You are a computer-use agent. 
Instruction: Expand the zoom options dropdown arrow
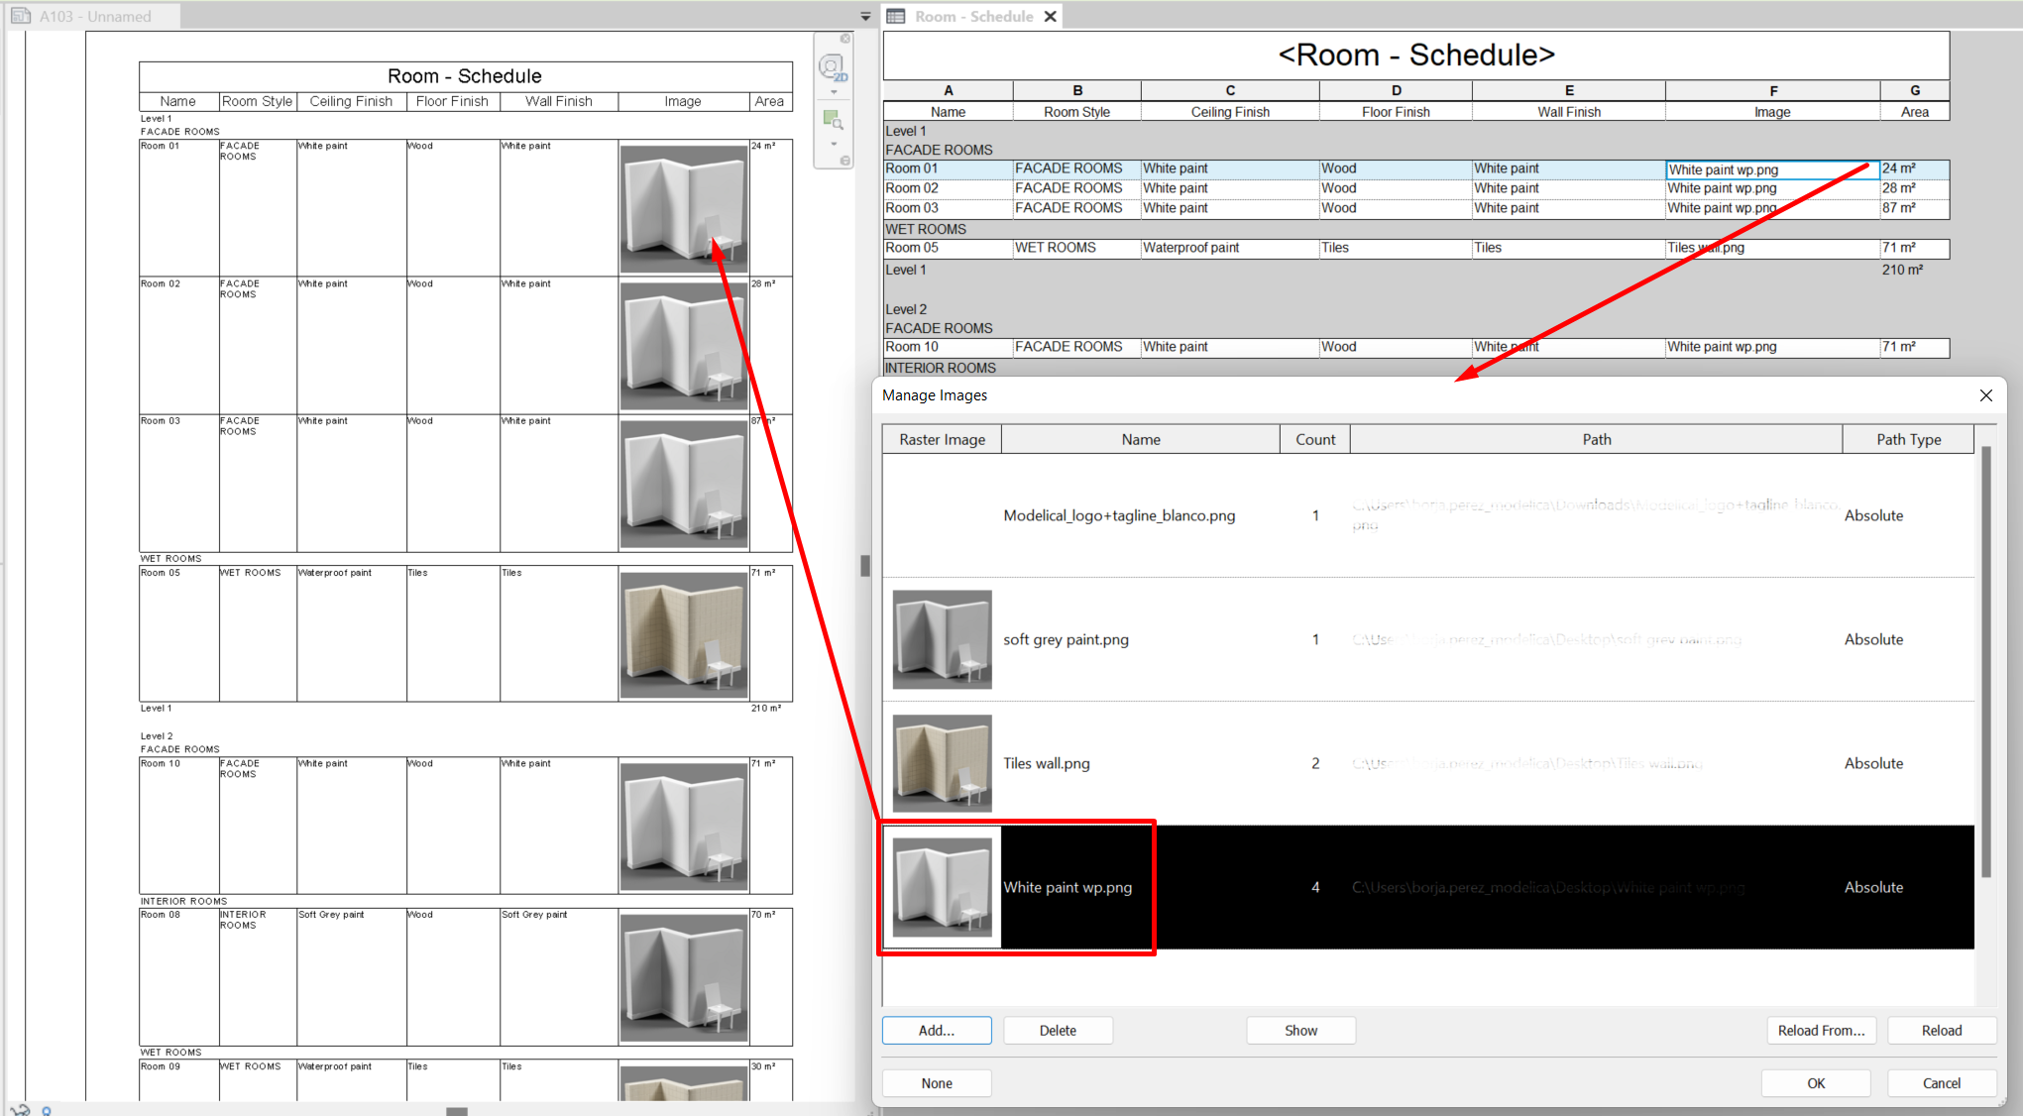click(x=834, y=144)
